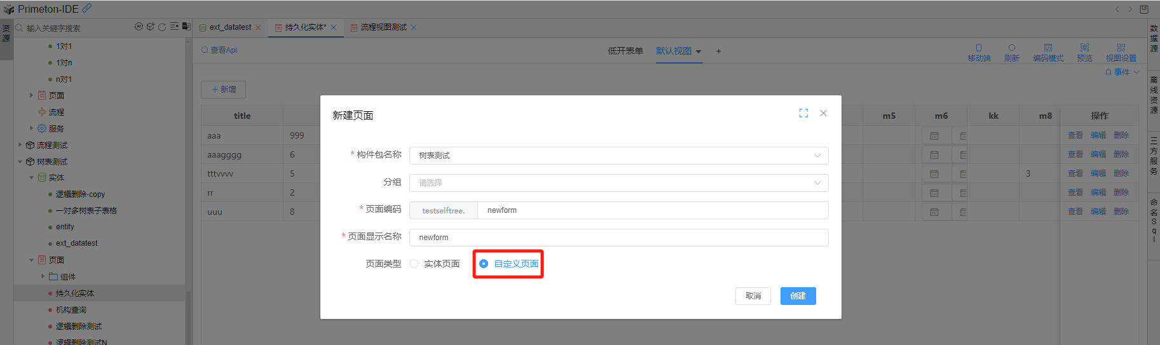Click the link icon next to Primeton-IDE

point(87,8)
